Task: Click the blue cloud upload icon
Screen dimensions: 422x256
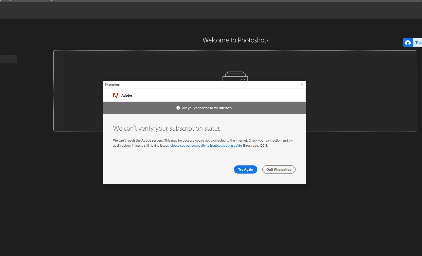Action: point(408,42)
